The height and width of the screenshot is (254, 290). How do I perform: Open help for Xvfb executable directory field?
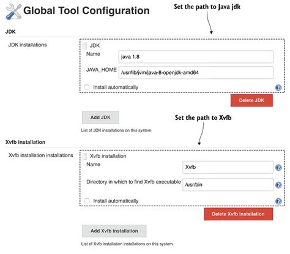point(278,185)
